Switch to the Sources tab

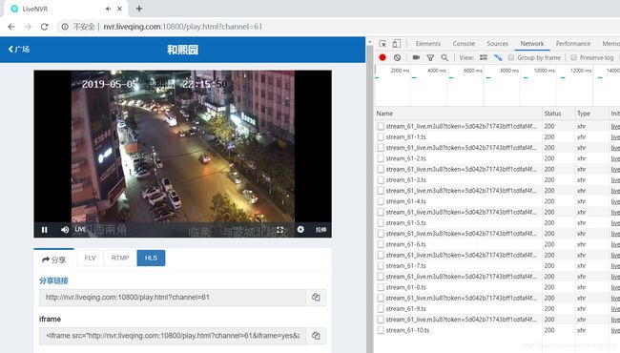coord(497,44)
